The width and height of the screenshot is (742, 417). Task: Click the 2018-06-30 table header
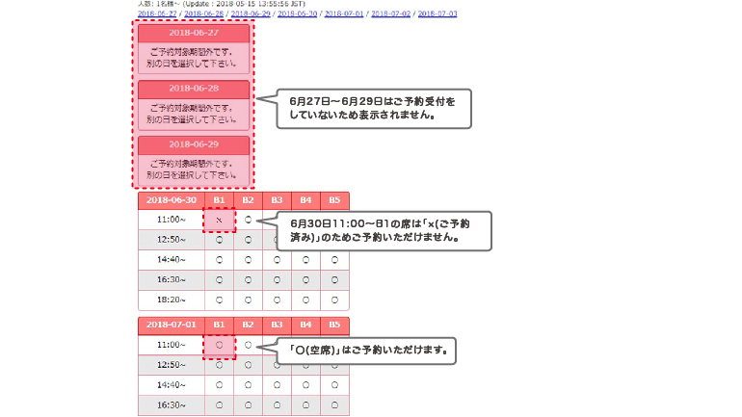[x=171, y=200]
